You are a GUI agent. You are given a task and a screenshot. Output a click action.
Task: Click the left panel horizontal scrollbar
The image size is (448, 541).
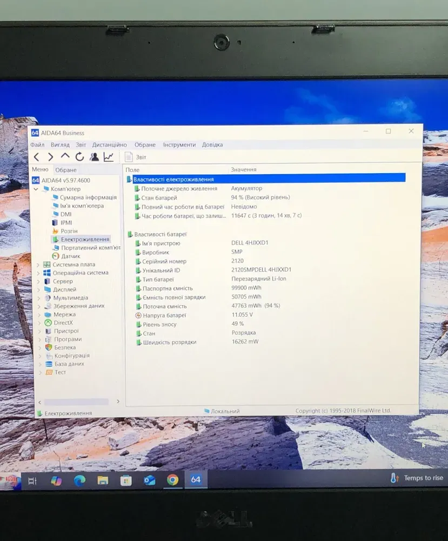(x=76, y=402)
